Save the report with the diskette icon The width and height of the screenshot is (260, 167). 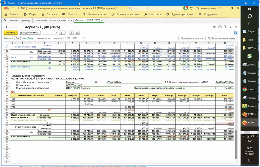point(214,27)
